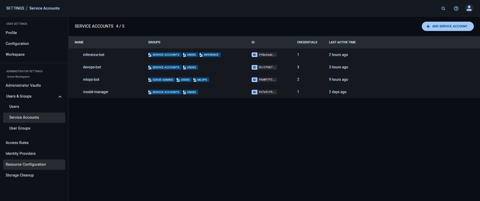Click INFERENCE group tag on inference-bot
Screen dimensions: 480x201
(210, 55)
